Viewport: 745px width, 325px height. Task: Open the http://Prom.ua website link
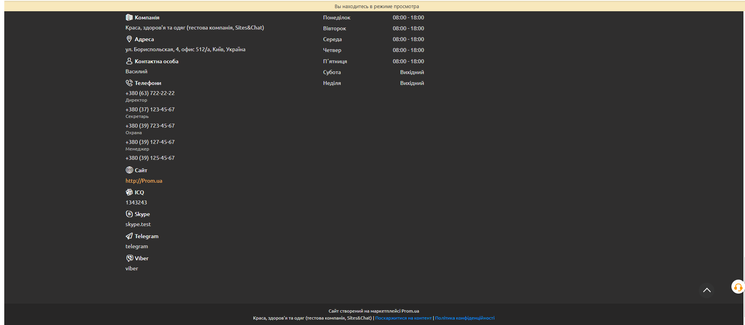point(144,181)
